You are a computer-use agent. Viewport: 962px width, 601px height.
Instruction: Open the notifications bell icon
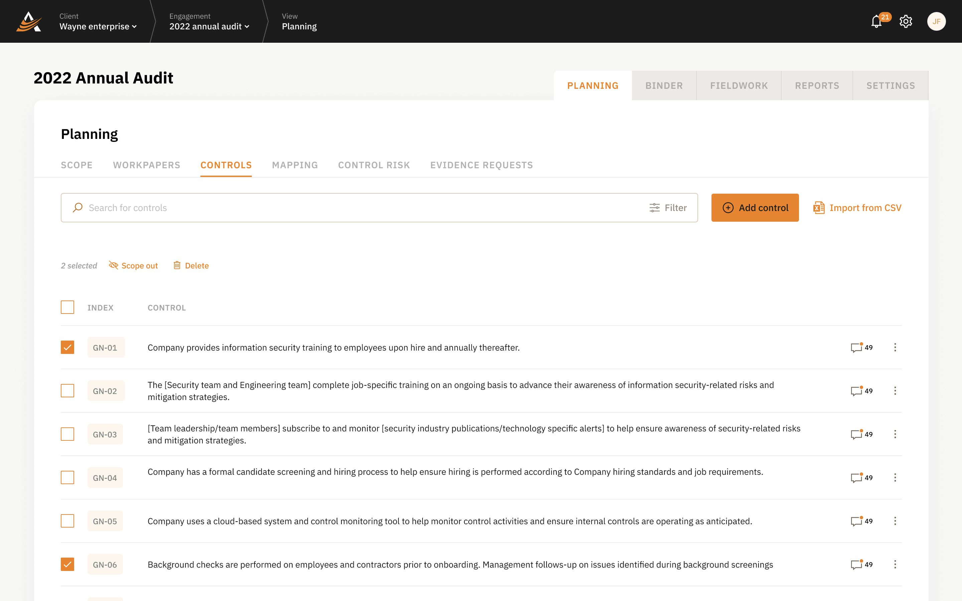876,21
